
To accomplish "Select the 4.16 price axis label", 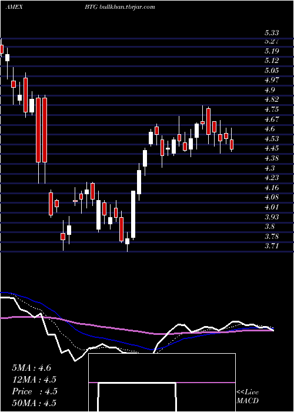I will [272, 188].
